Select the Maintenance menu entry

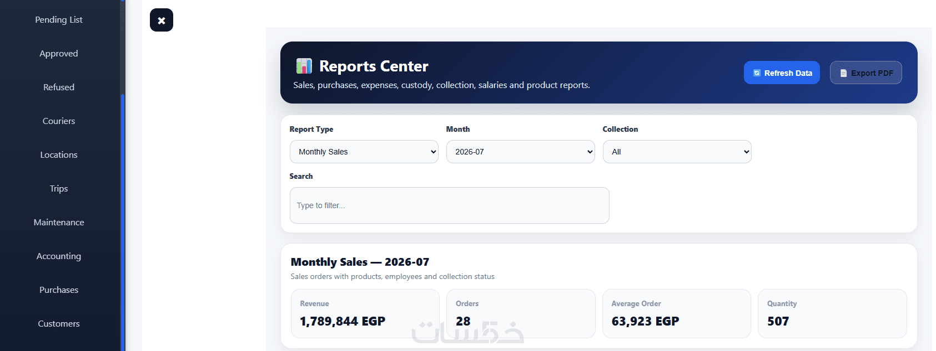click(59, 222)
